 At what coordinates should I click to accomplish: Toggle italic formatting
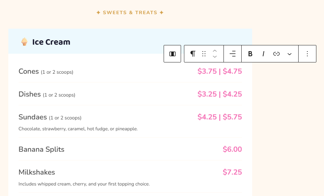coord(263,54)
